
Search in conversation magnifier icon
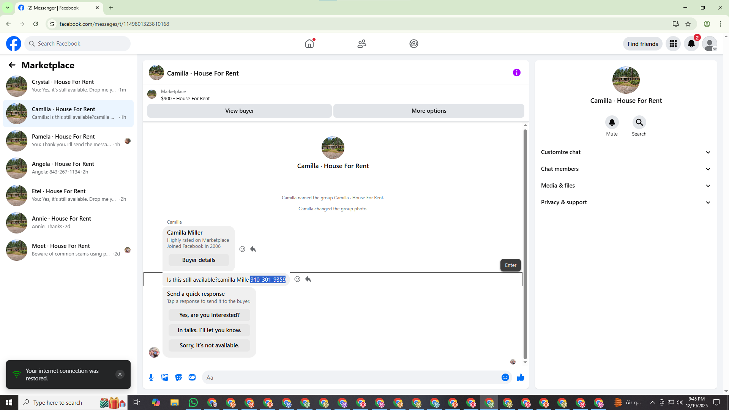639,122
